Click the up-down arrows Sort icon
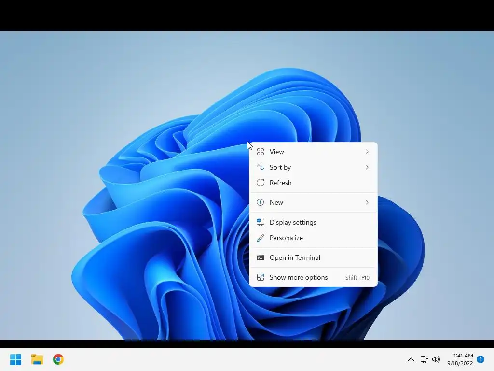The image size is (494, 371). (x=260, y=167)
